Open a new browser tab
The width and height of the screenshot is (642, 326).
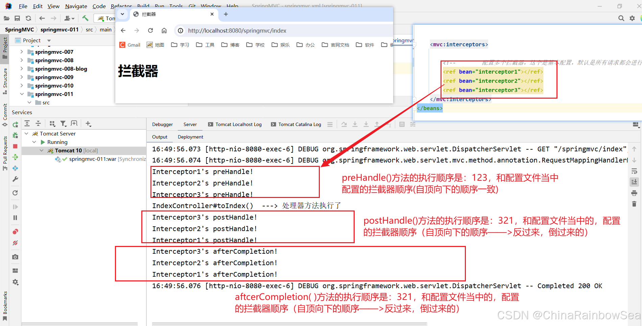(226, 14)
